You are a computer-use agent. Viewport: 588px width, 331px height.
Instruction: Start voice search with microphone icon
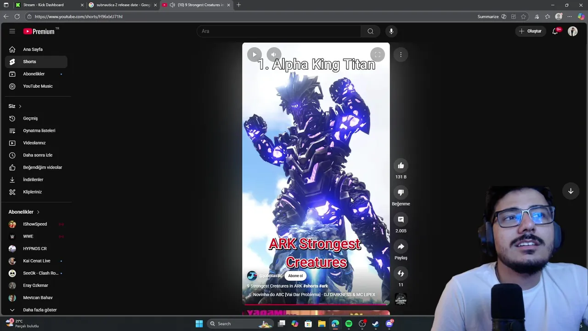click(391, 31)
